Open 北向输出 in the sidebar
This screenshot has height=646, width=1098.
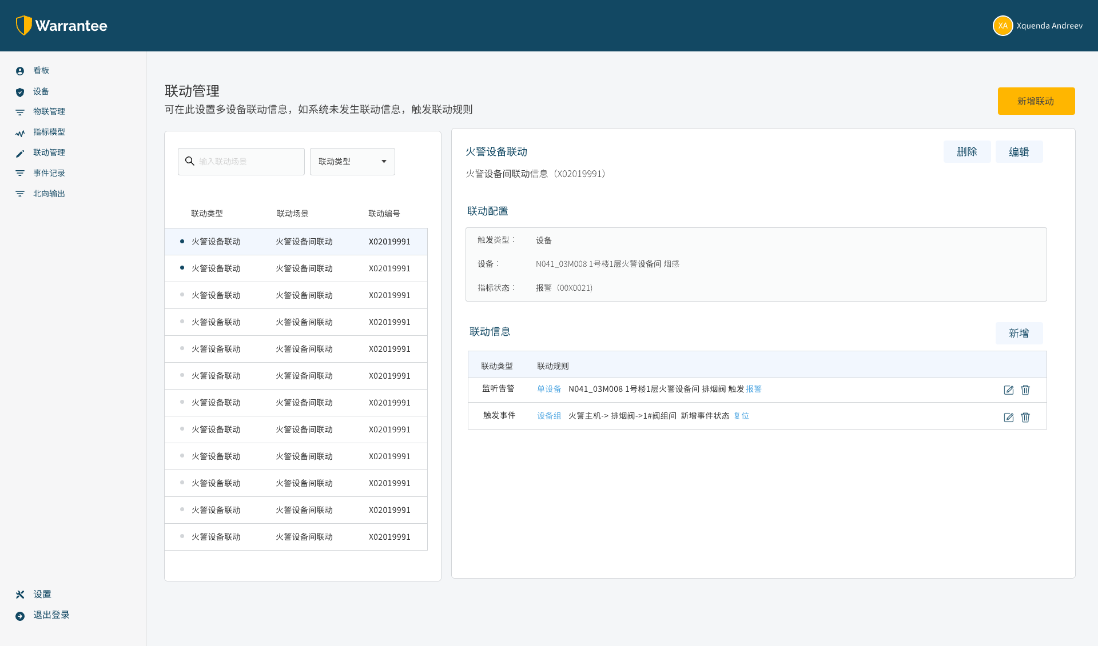tap(49, 194)
